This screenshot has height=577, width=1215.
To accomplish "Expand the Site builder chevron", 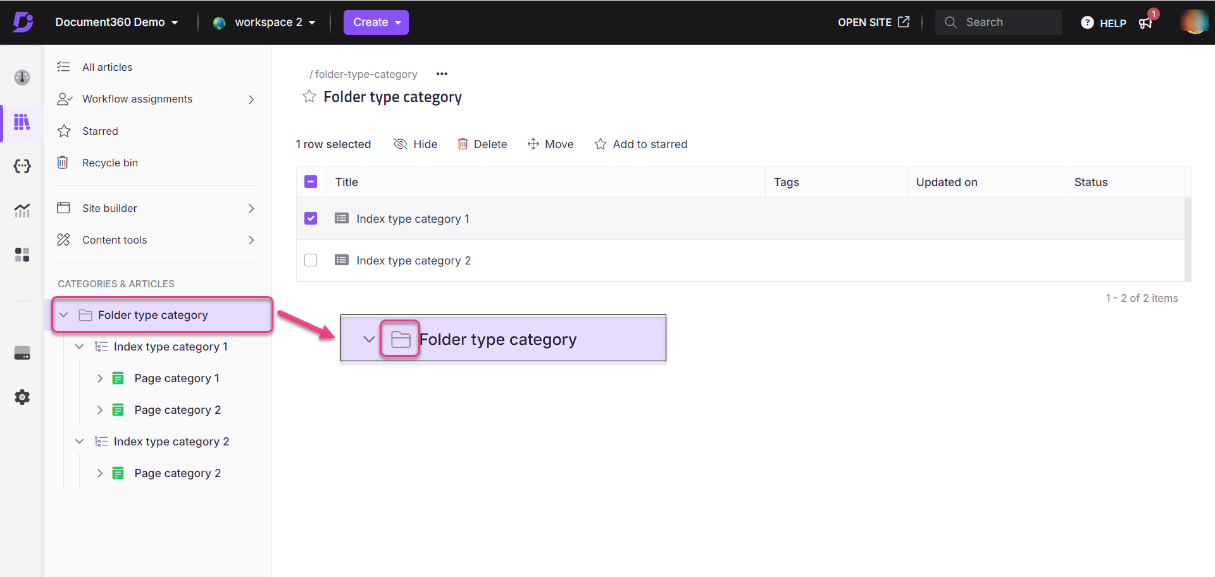I will 251,208.
